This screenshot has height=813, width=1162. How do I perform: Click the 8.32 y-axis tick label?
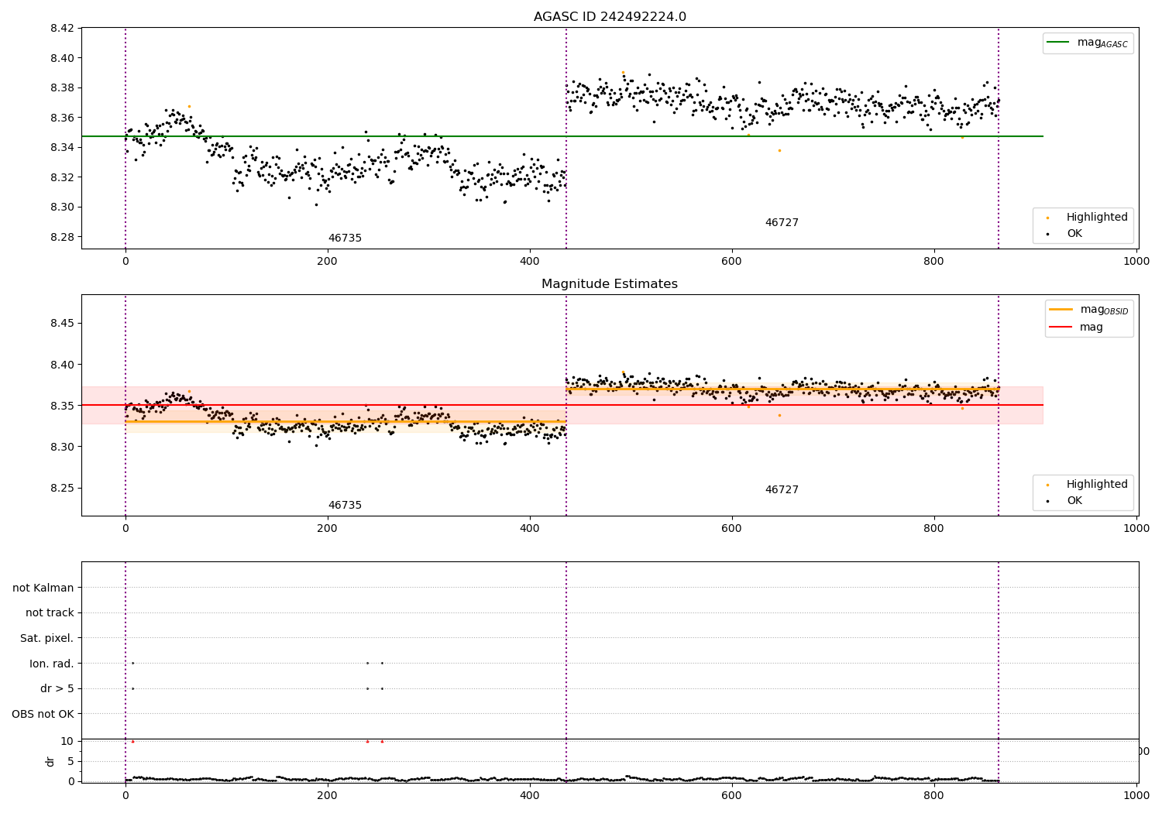click(62, 177)
